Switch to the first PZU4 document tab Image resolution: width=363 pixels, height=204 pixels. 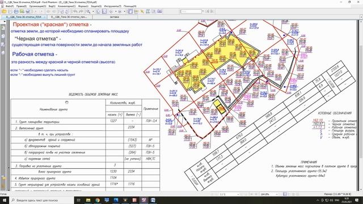coord(24,17)
